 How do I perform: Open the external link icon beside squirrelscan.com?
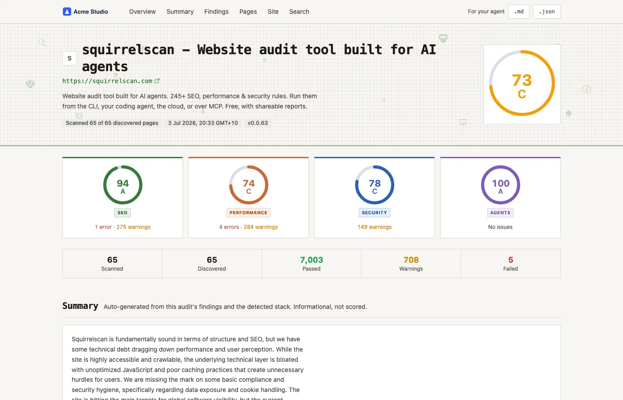click(157, 81)
